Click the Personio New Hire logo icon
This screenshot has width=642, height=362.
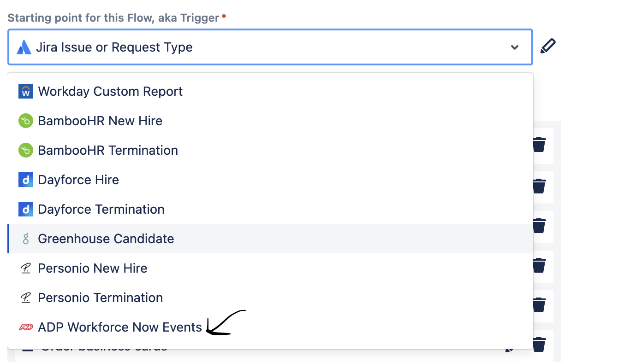[26, 268]
